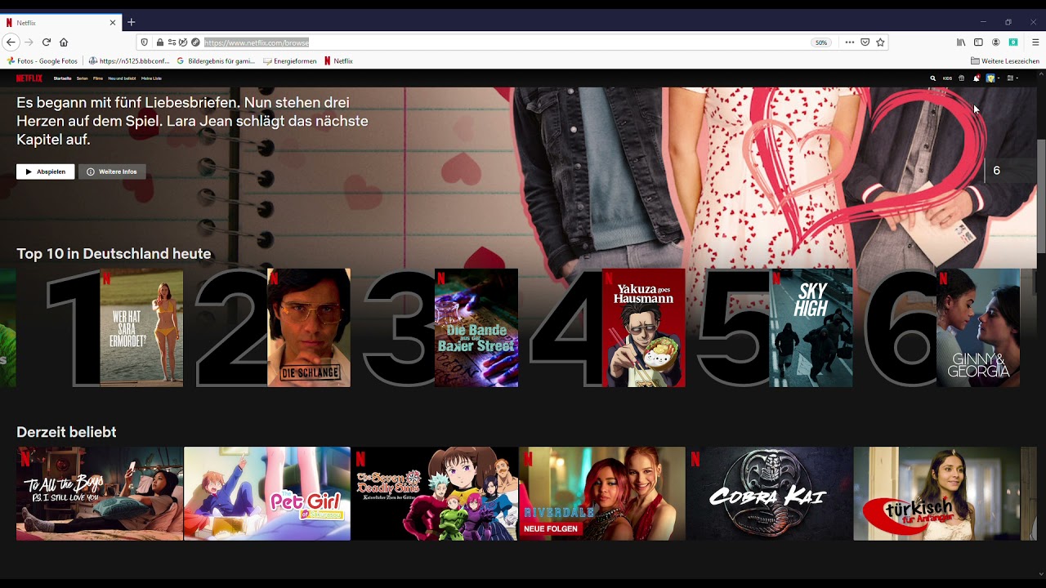Open the permissions icon in the address bar
The image size is (1046, 588).
[172, 42]
